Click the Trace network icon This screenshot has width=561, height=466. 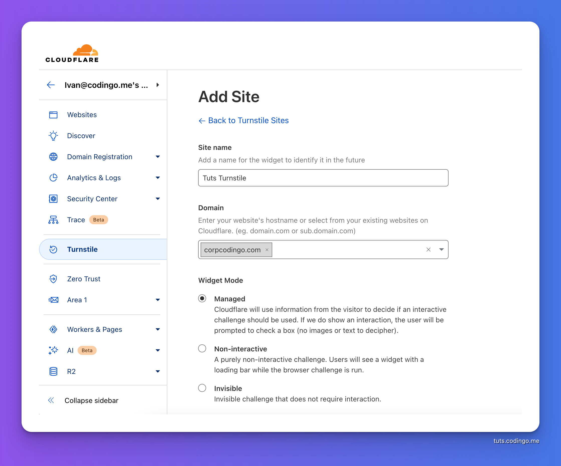(53, 220)
